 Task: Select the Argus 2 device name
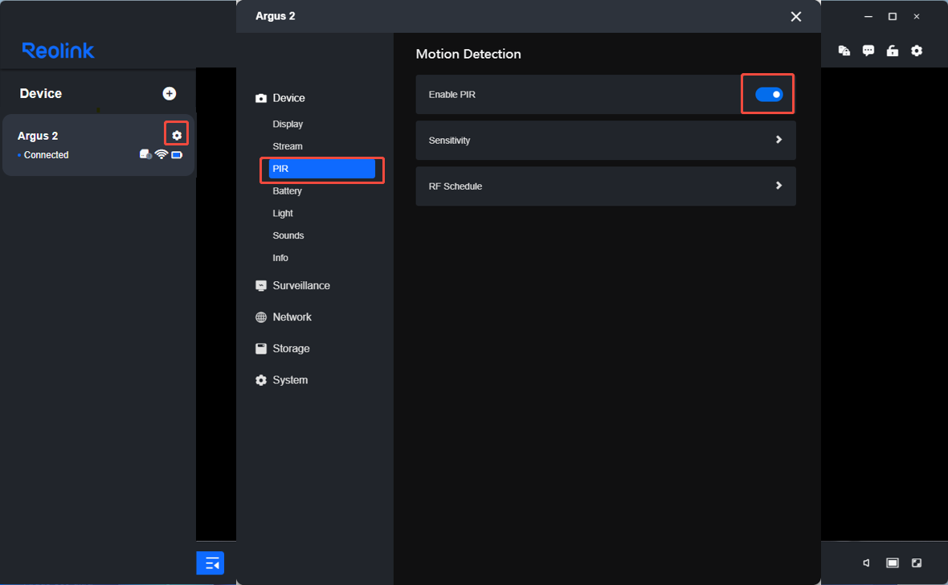(x=38, y=136)
